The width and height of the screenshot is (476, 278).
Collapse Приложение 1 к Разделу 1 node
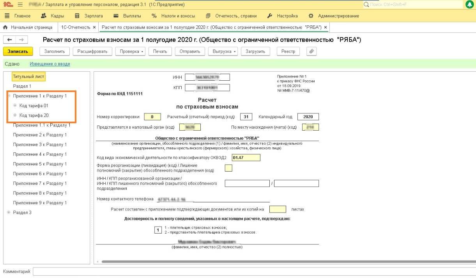tap(9, 96)
